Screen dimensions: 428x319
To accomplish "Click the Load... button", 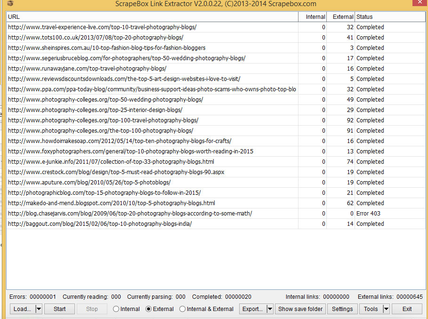I will [x=23, y=309].
